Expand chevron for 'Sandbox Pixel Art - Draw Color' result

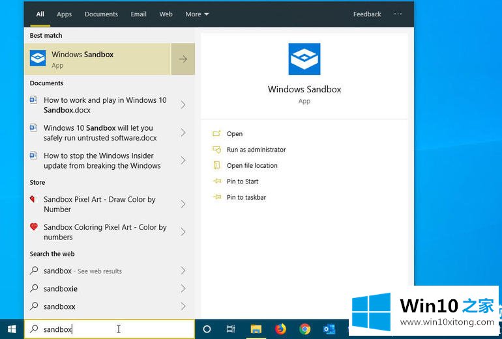pos(183,204)
